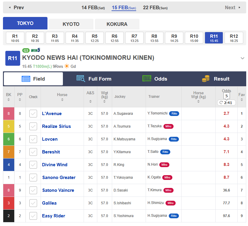Tick the check box for Galilea
248x226 pixels.
pyautogui.click(x=33, y=203)
